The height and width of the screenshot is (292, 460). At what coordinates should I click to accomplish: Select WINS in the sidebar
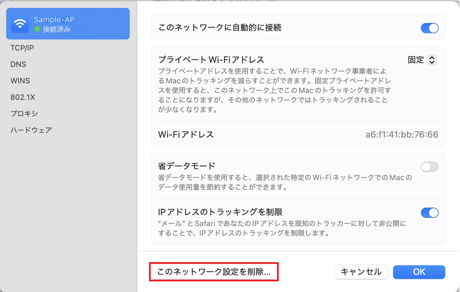[x=20, y=81]
